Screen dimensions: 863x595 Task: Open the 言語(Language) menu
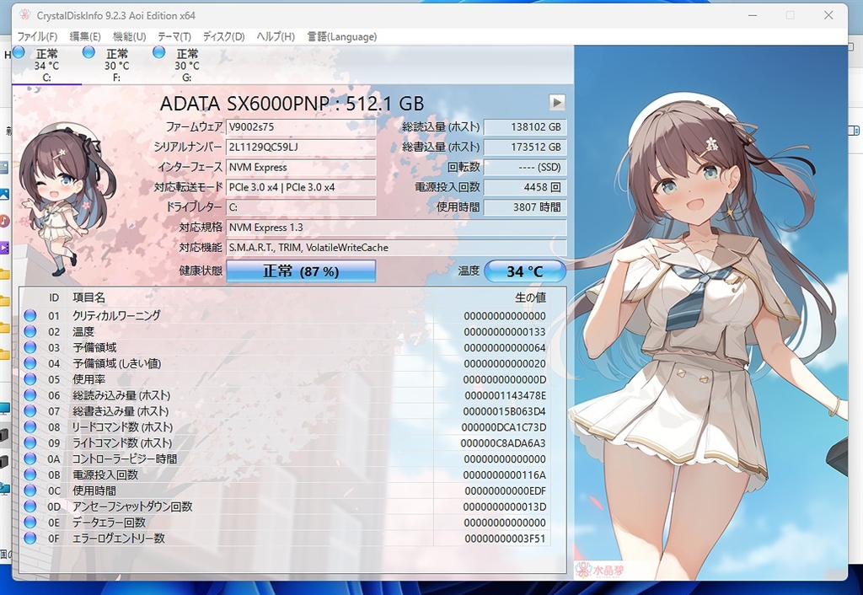(342, 36)
